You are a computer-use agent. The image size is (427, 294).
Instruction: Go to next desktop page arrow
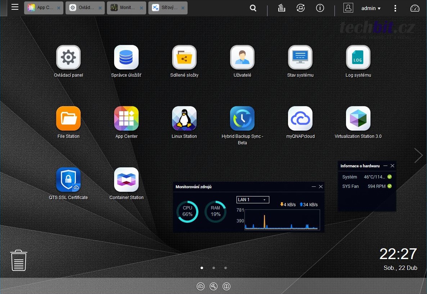click(x=418, y=155)
